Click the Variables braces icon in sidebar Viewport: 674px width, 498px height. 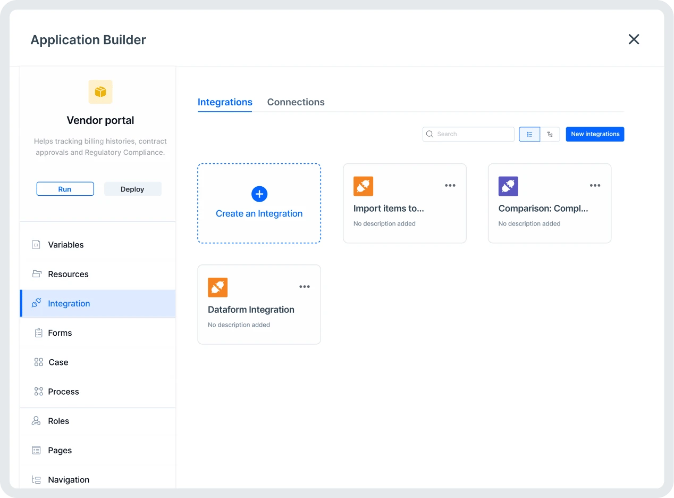click(36, 245)
